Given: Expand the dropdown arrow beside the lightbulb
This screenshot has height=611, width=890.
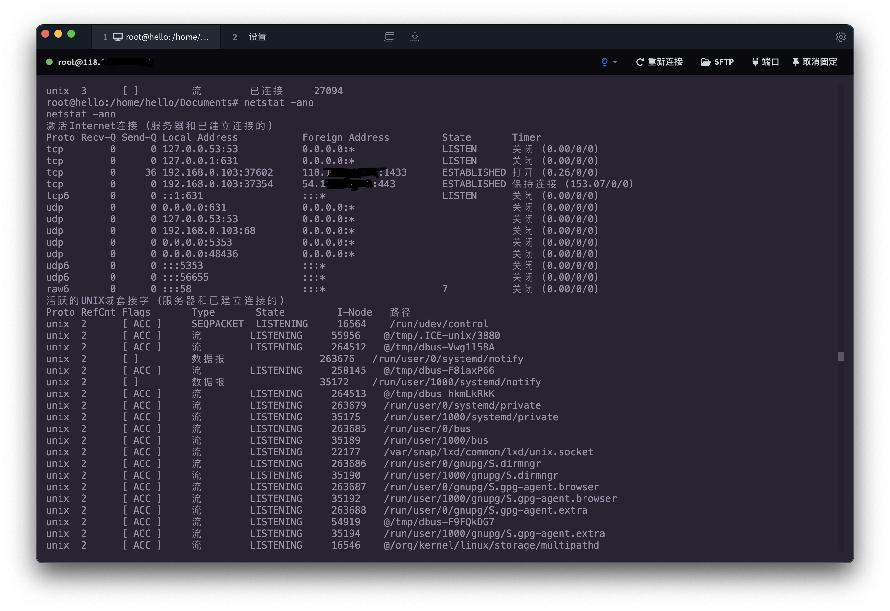Looking at the screenshot, I should point(615,62).
